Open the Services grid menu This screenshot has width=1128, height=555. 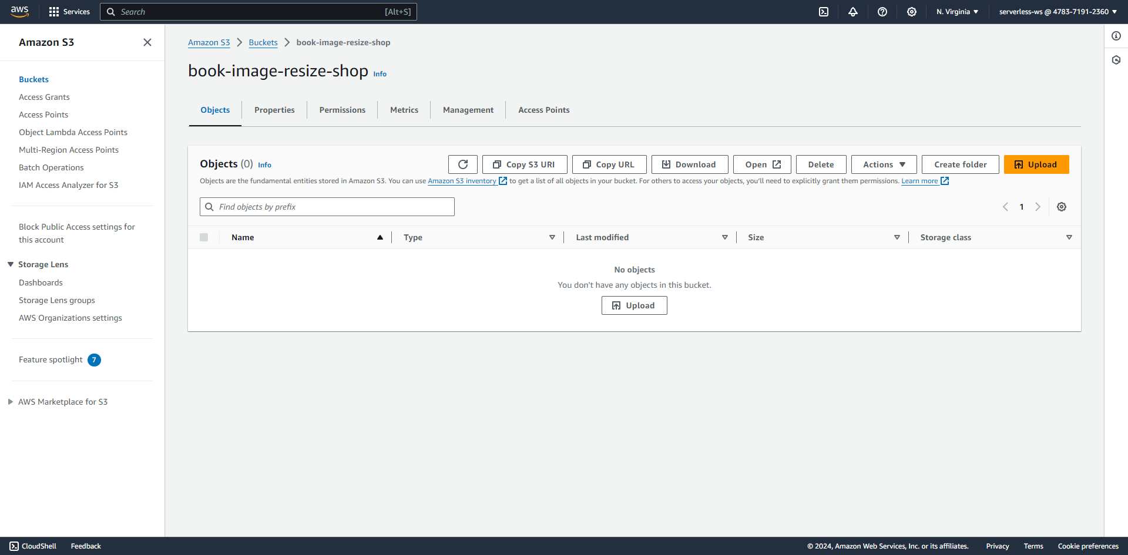point(69,12)
